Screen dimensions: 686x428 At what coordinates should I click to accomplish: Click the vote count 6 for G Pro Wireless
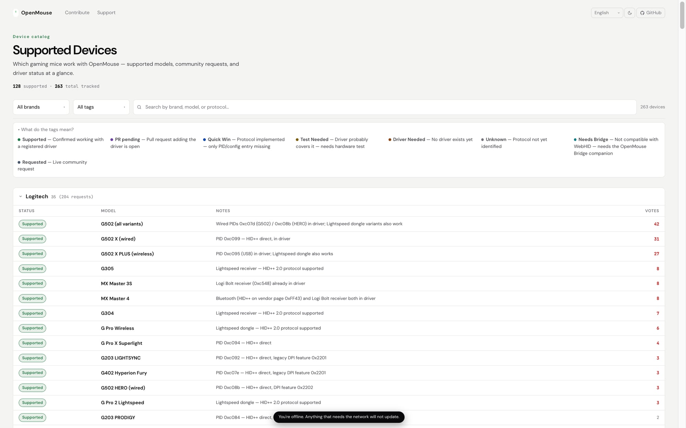point(658,328)
